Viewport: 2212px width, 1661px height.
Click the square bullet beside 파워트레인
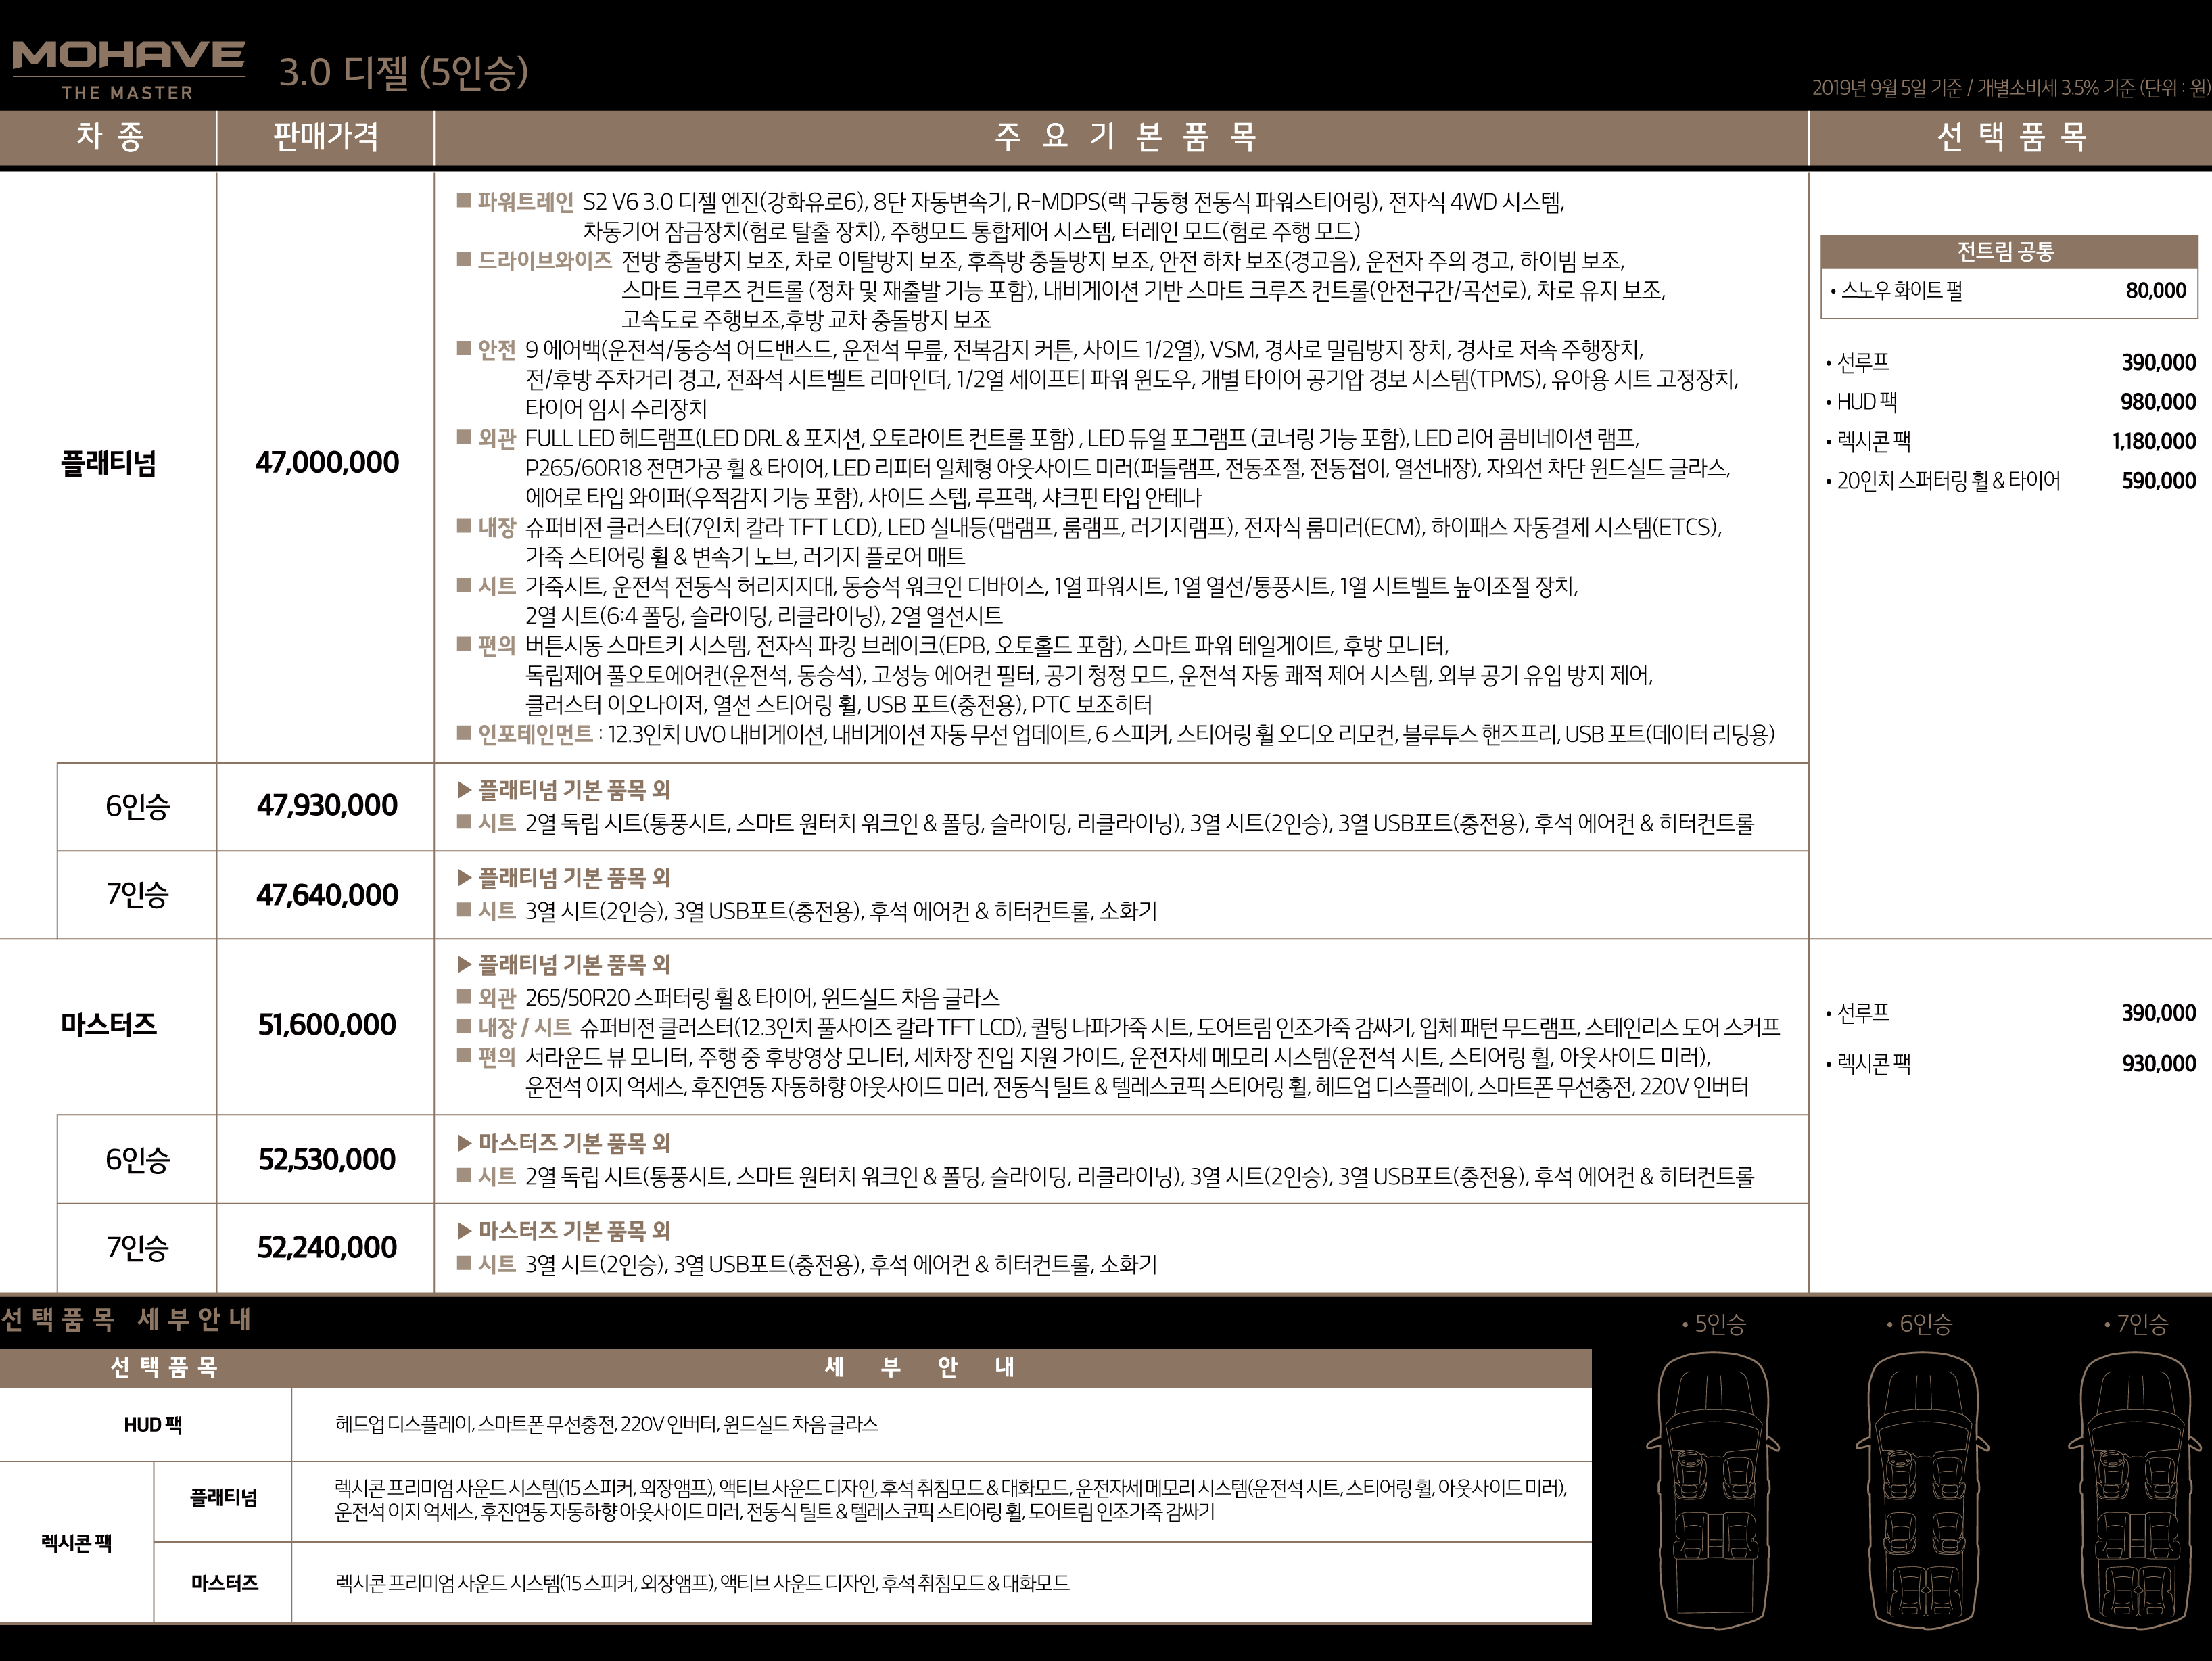[464, 201]
